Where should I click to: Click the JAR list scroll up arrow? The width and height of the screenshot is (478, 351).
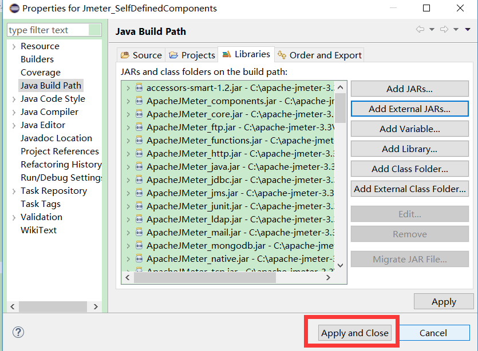click(x=341, y=87)
